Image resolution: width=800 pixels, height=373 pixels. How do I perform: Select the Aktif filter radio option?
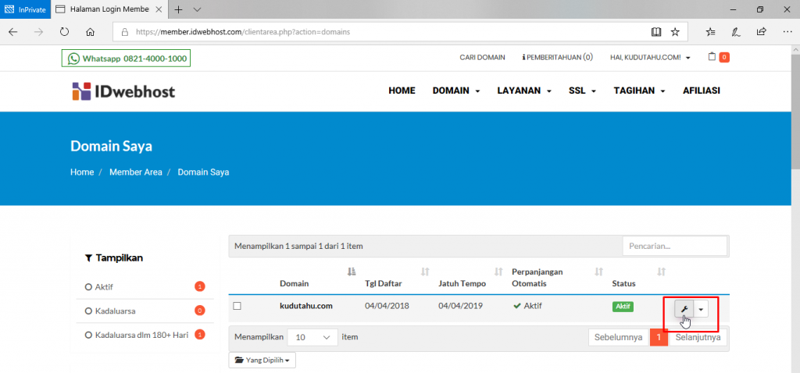[x=88, y=287]
